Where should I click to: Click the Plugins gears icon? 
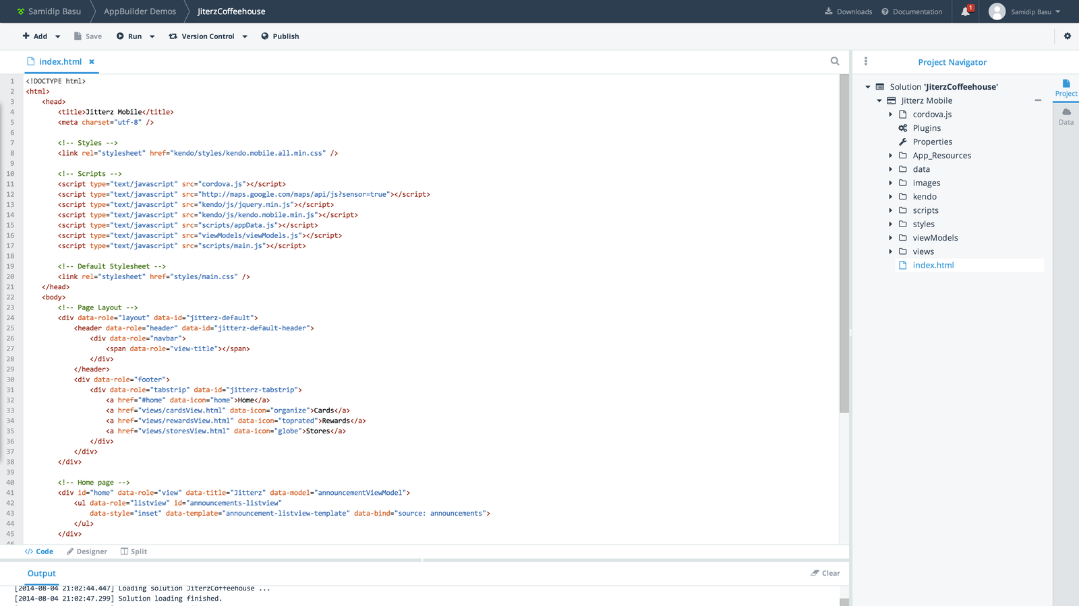pos(903,128)
